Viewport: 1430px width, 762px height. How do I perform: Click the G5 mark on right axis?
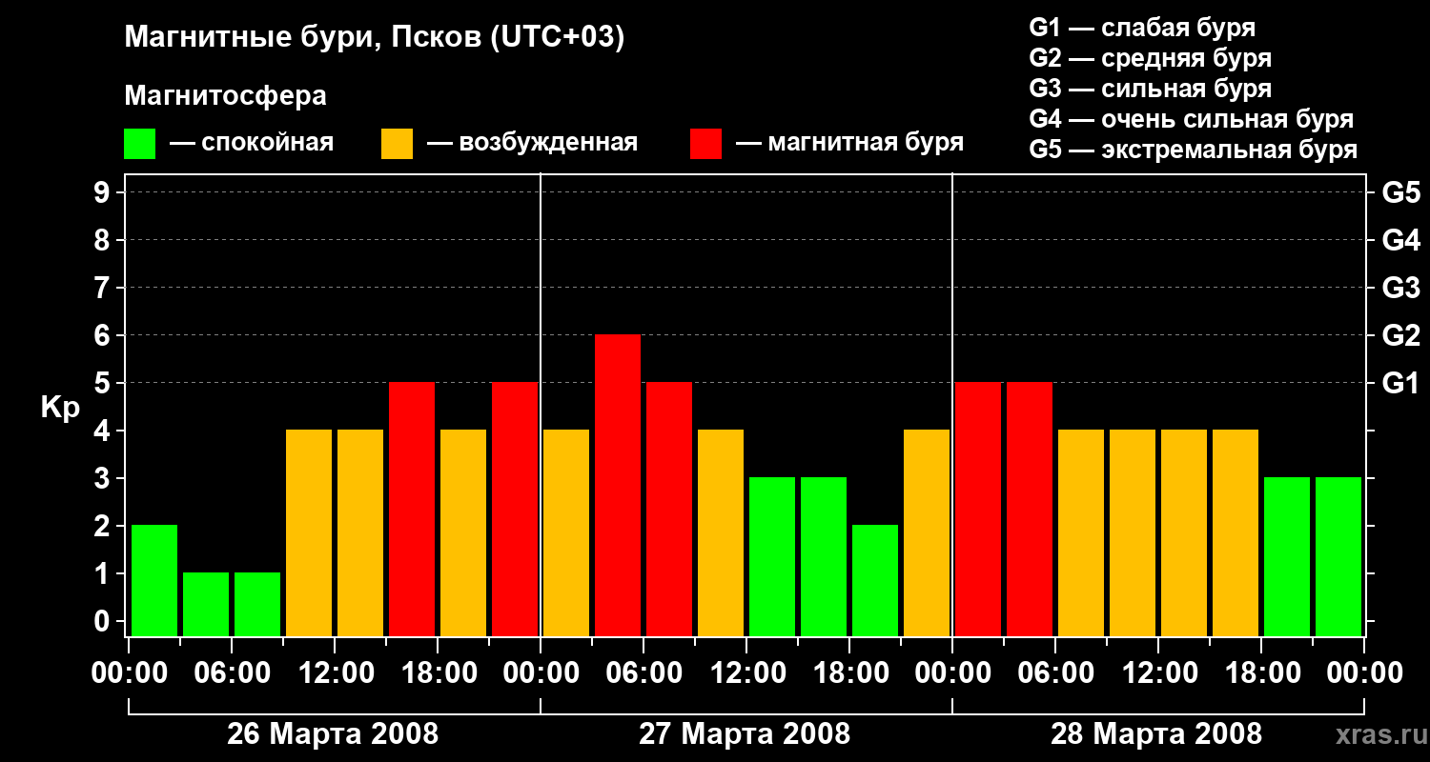[1401, 192]
